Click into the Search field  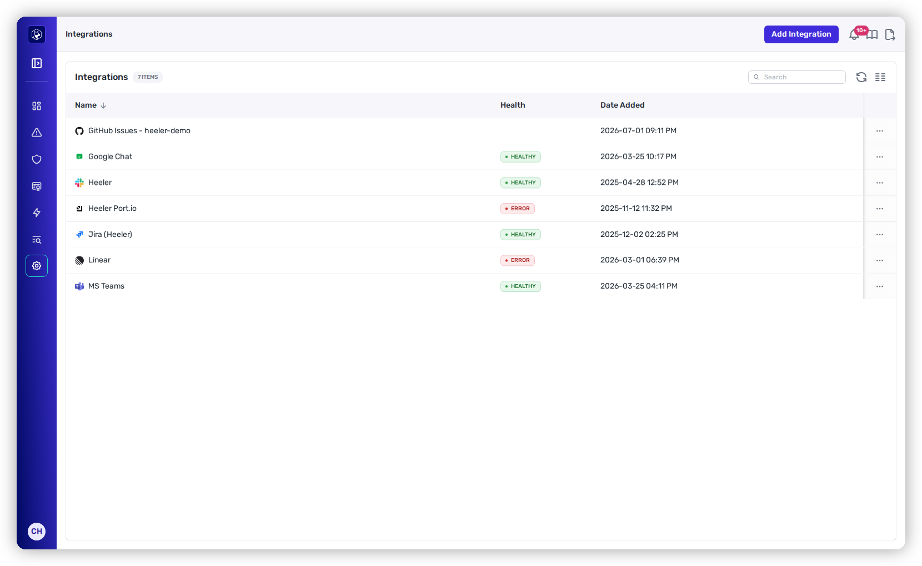tap(797, 77)
